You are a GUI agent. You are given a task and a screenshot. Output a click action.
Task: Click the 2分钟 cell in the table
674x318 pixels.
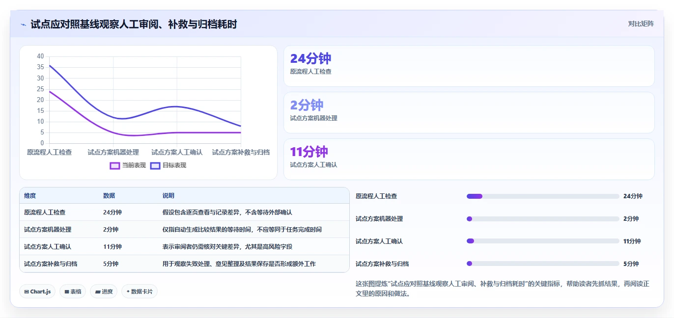point(128,229)
